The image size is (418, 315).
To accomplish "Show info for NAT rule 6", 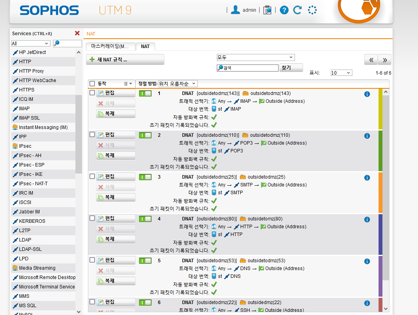I will (367, 303).
